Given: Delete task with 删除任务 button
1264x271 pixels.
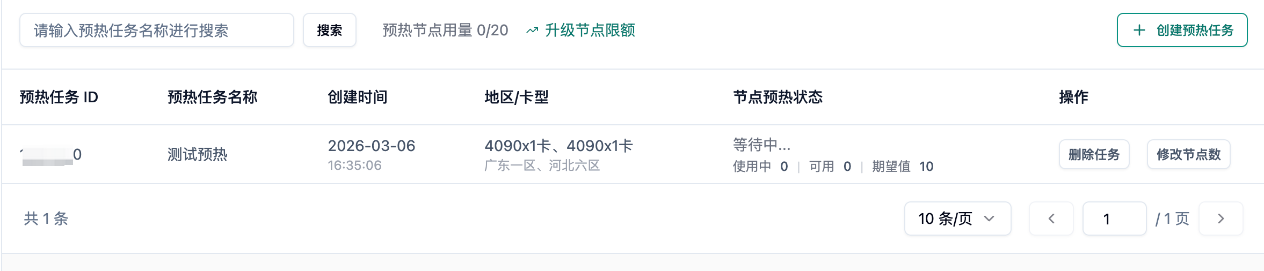Looking at the screenshot, I should 1094,155.
